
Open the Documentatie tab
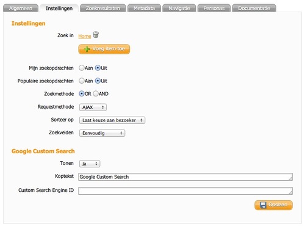[x=254, y=8]
